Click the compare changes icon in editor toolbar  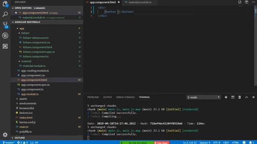click(240, 2)
